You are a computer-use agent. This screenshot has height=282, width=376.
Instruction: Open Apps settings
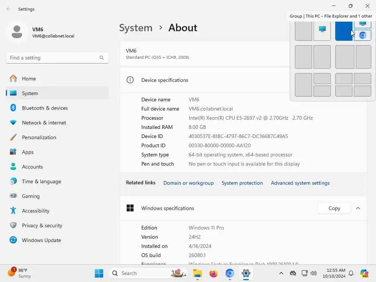(x=57, y=152)
